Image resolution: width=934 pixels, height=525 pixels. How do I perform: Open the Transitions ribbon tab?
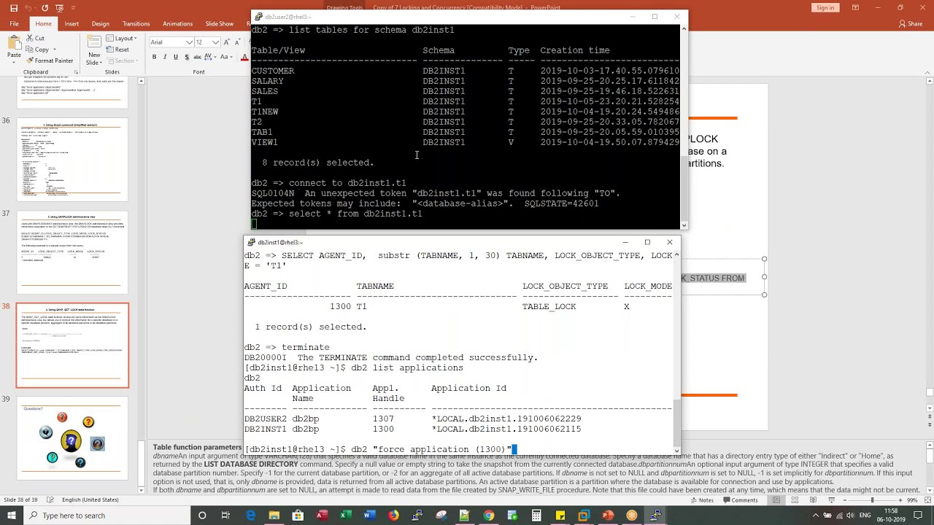click(136, 23)
